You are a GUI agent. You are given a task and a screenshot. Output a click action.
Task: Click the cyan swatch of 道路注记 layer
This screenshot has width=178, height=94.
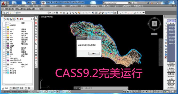(x=8, y=73)
